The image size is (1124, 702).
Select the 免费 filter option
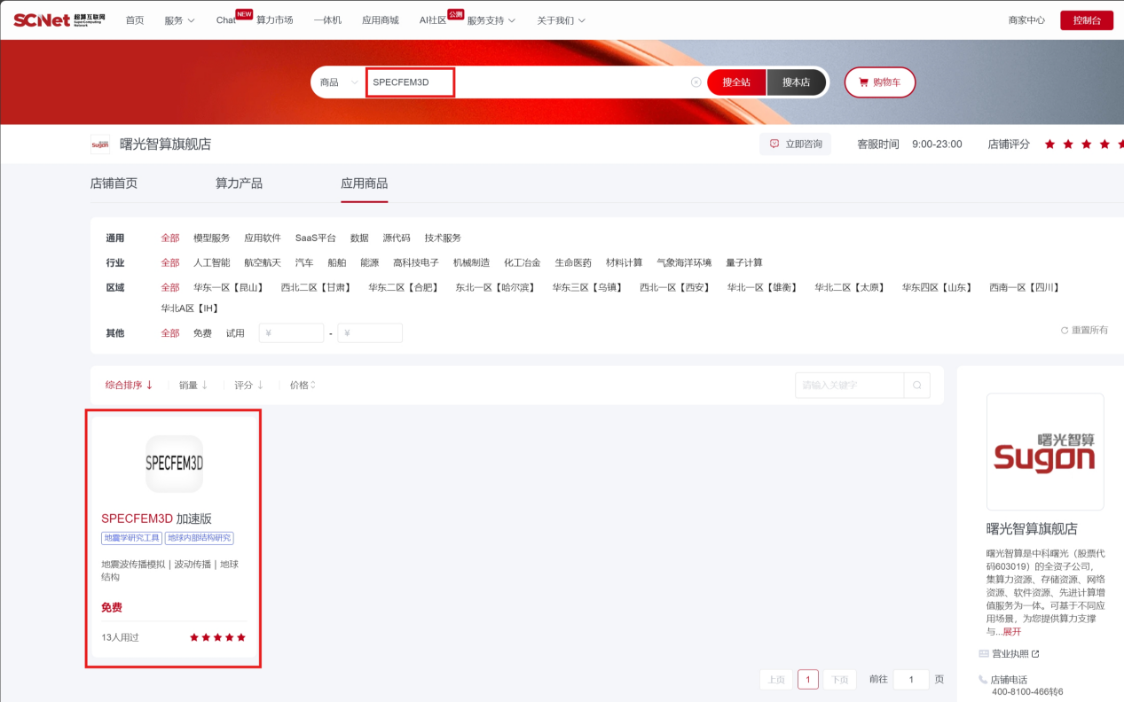pos(202,333)
